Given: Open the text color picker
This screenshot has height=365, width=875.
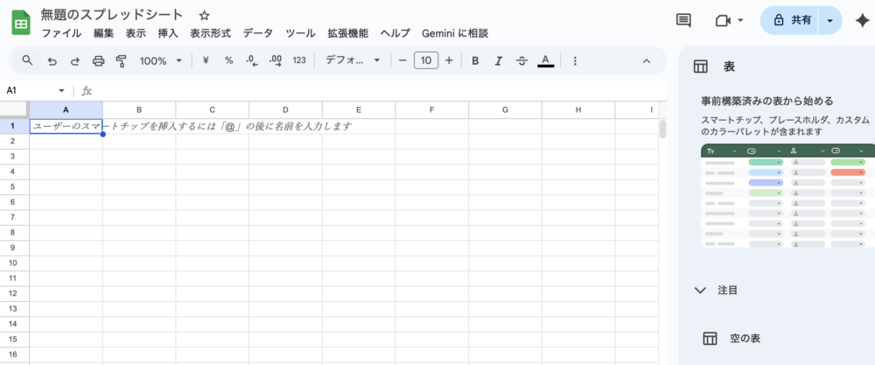Looking at the screenshot, I should point(546,61).
